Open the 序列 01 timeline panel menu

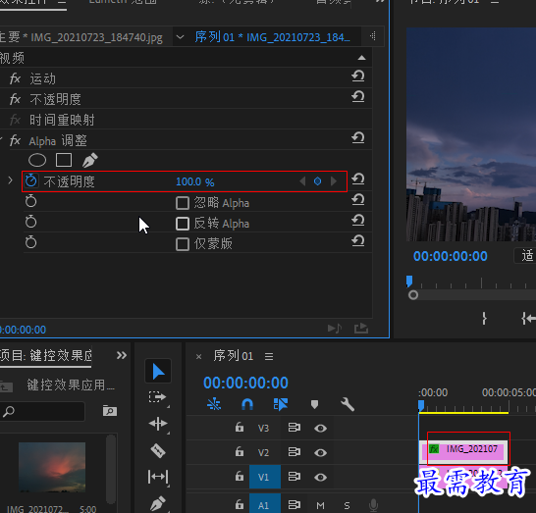click(269, 357)
